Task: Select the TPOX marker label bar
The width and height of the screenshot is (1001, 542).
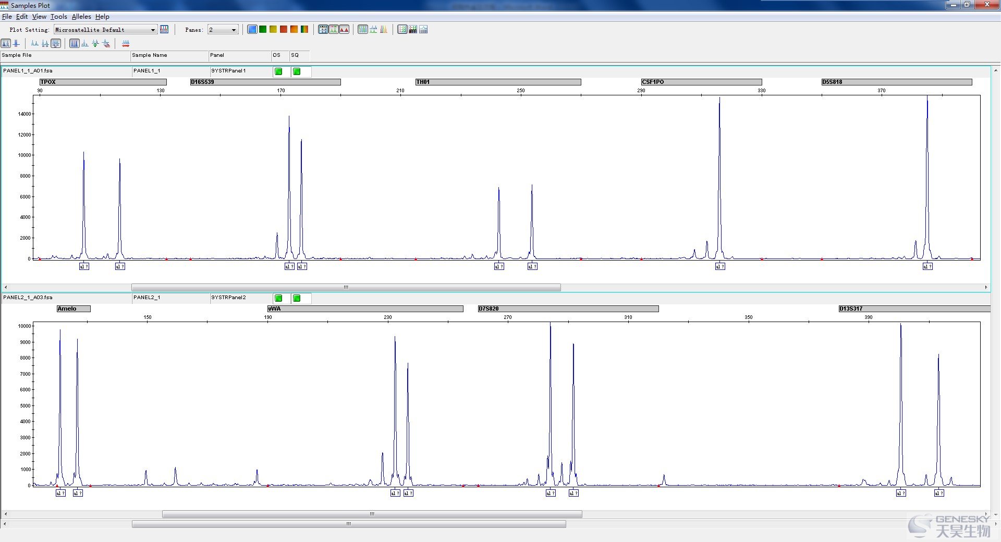Action: [x=103, y=82]
